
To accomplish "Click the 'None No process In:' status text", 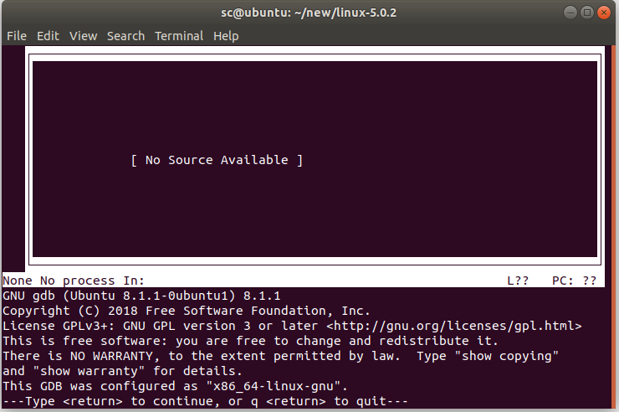I will click(x=74, y=281).
